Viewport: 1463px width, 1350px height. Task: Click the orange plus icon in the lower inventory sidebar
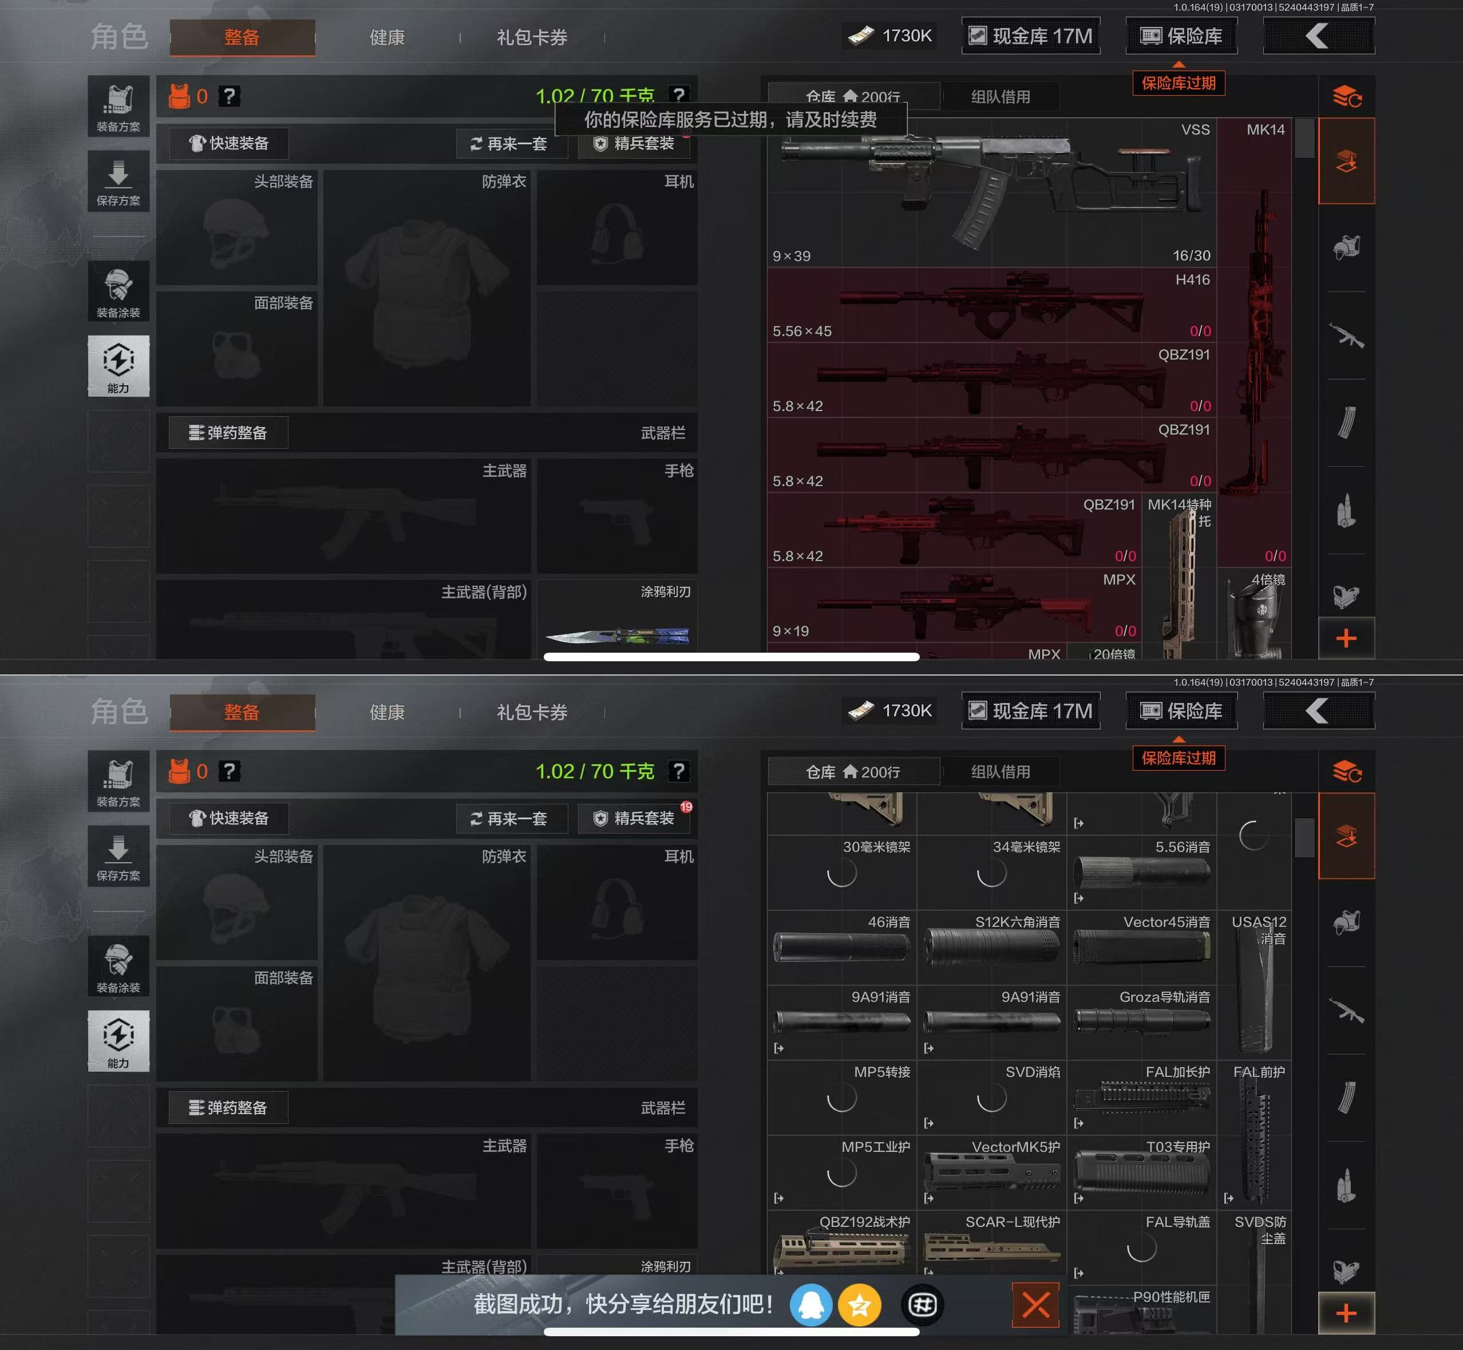[1346, 1313]
